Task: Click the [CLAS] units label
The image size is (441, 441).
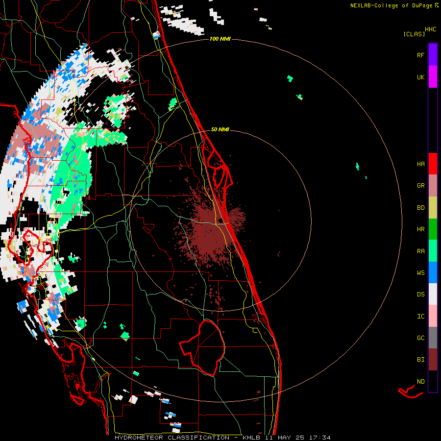Action: click(414, 34)
